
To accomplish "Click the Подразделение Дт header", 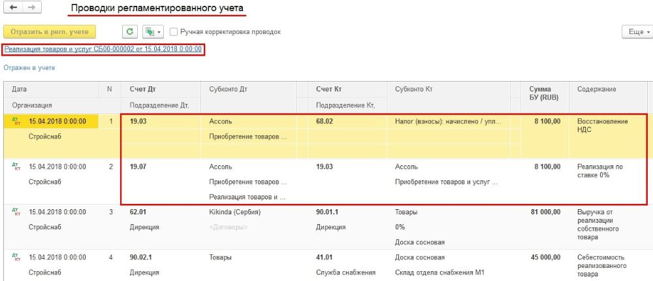I will click(159, 105).
